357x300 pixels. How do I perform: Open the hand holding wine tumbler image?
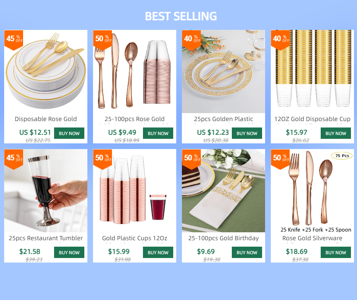(46, 191)
